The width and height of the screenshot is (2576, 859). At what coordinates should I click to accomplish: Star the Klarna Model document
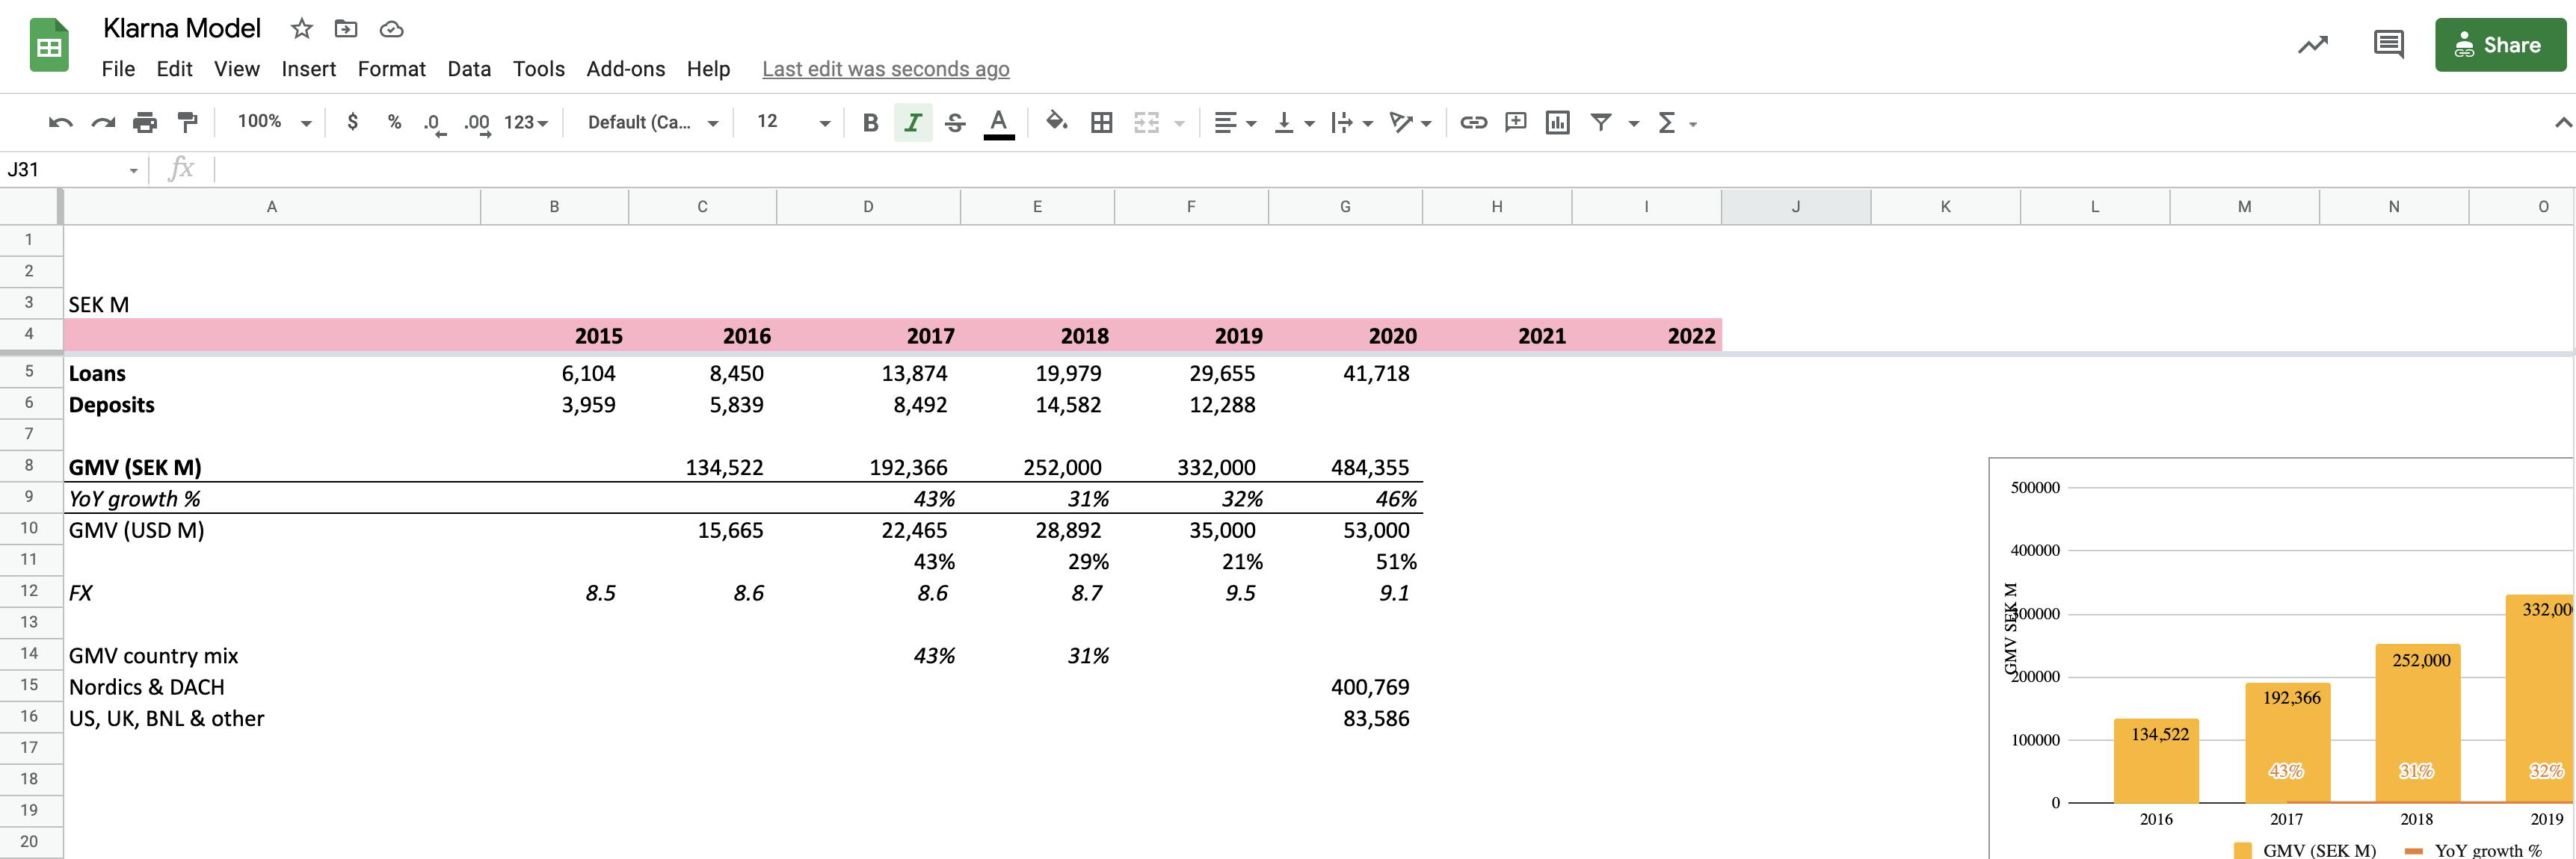[301, 29]
